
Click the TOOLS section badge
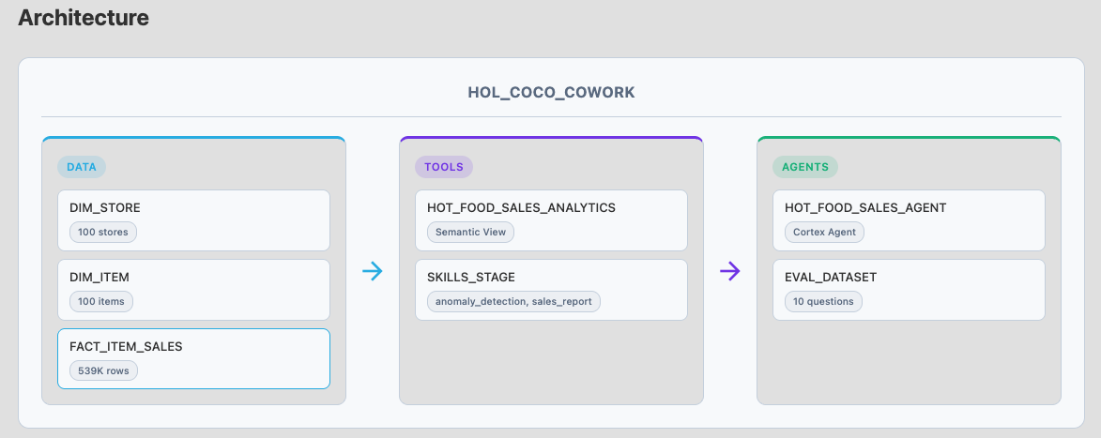[444, 167]
